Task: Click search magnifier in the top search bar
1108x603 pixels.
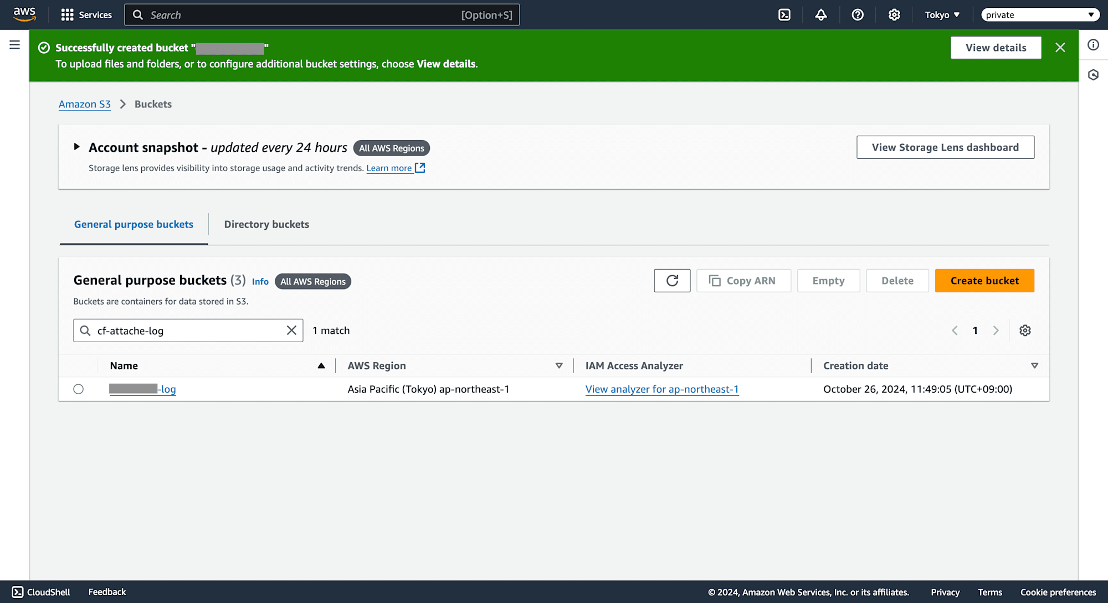Action: (138, 15)
